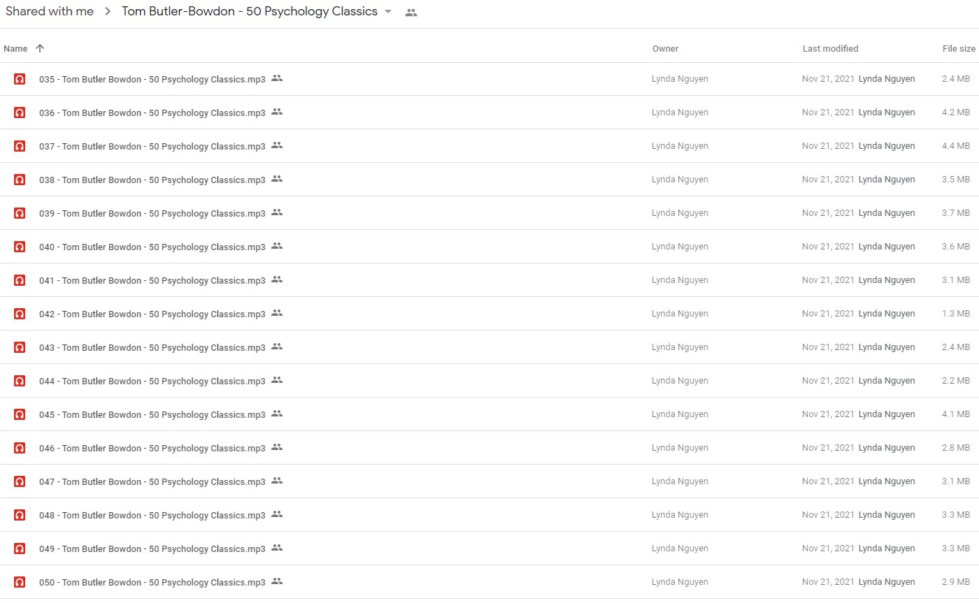Viewport: 979px width, 603px height.
Task: Click the Owner column header
Action: 666,48
